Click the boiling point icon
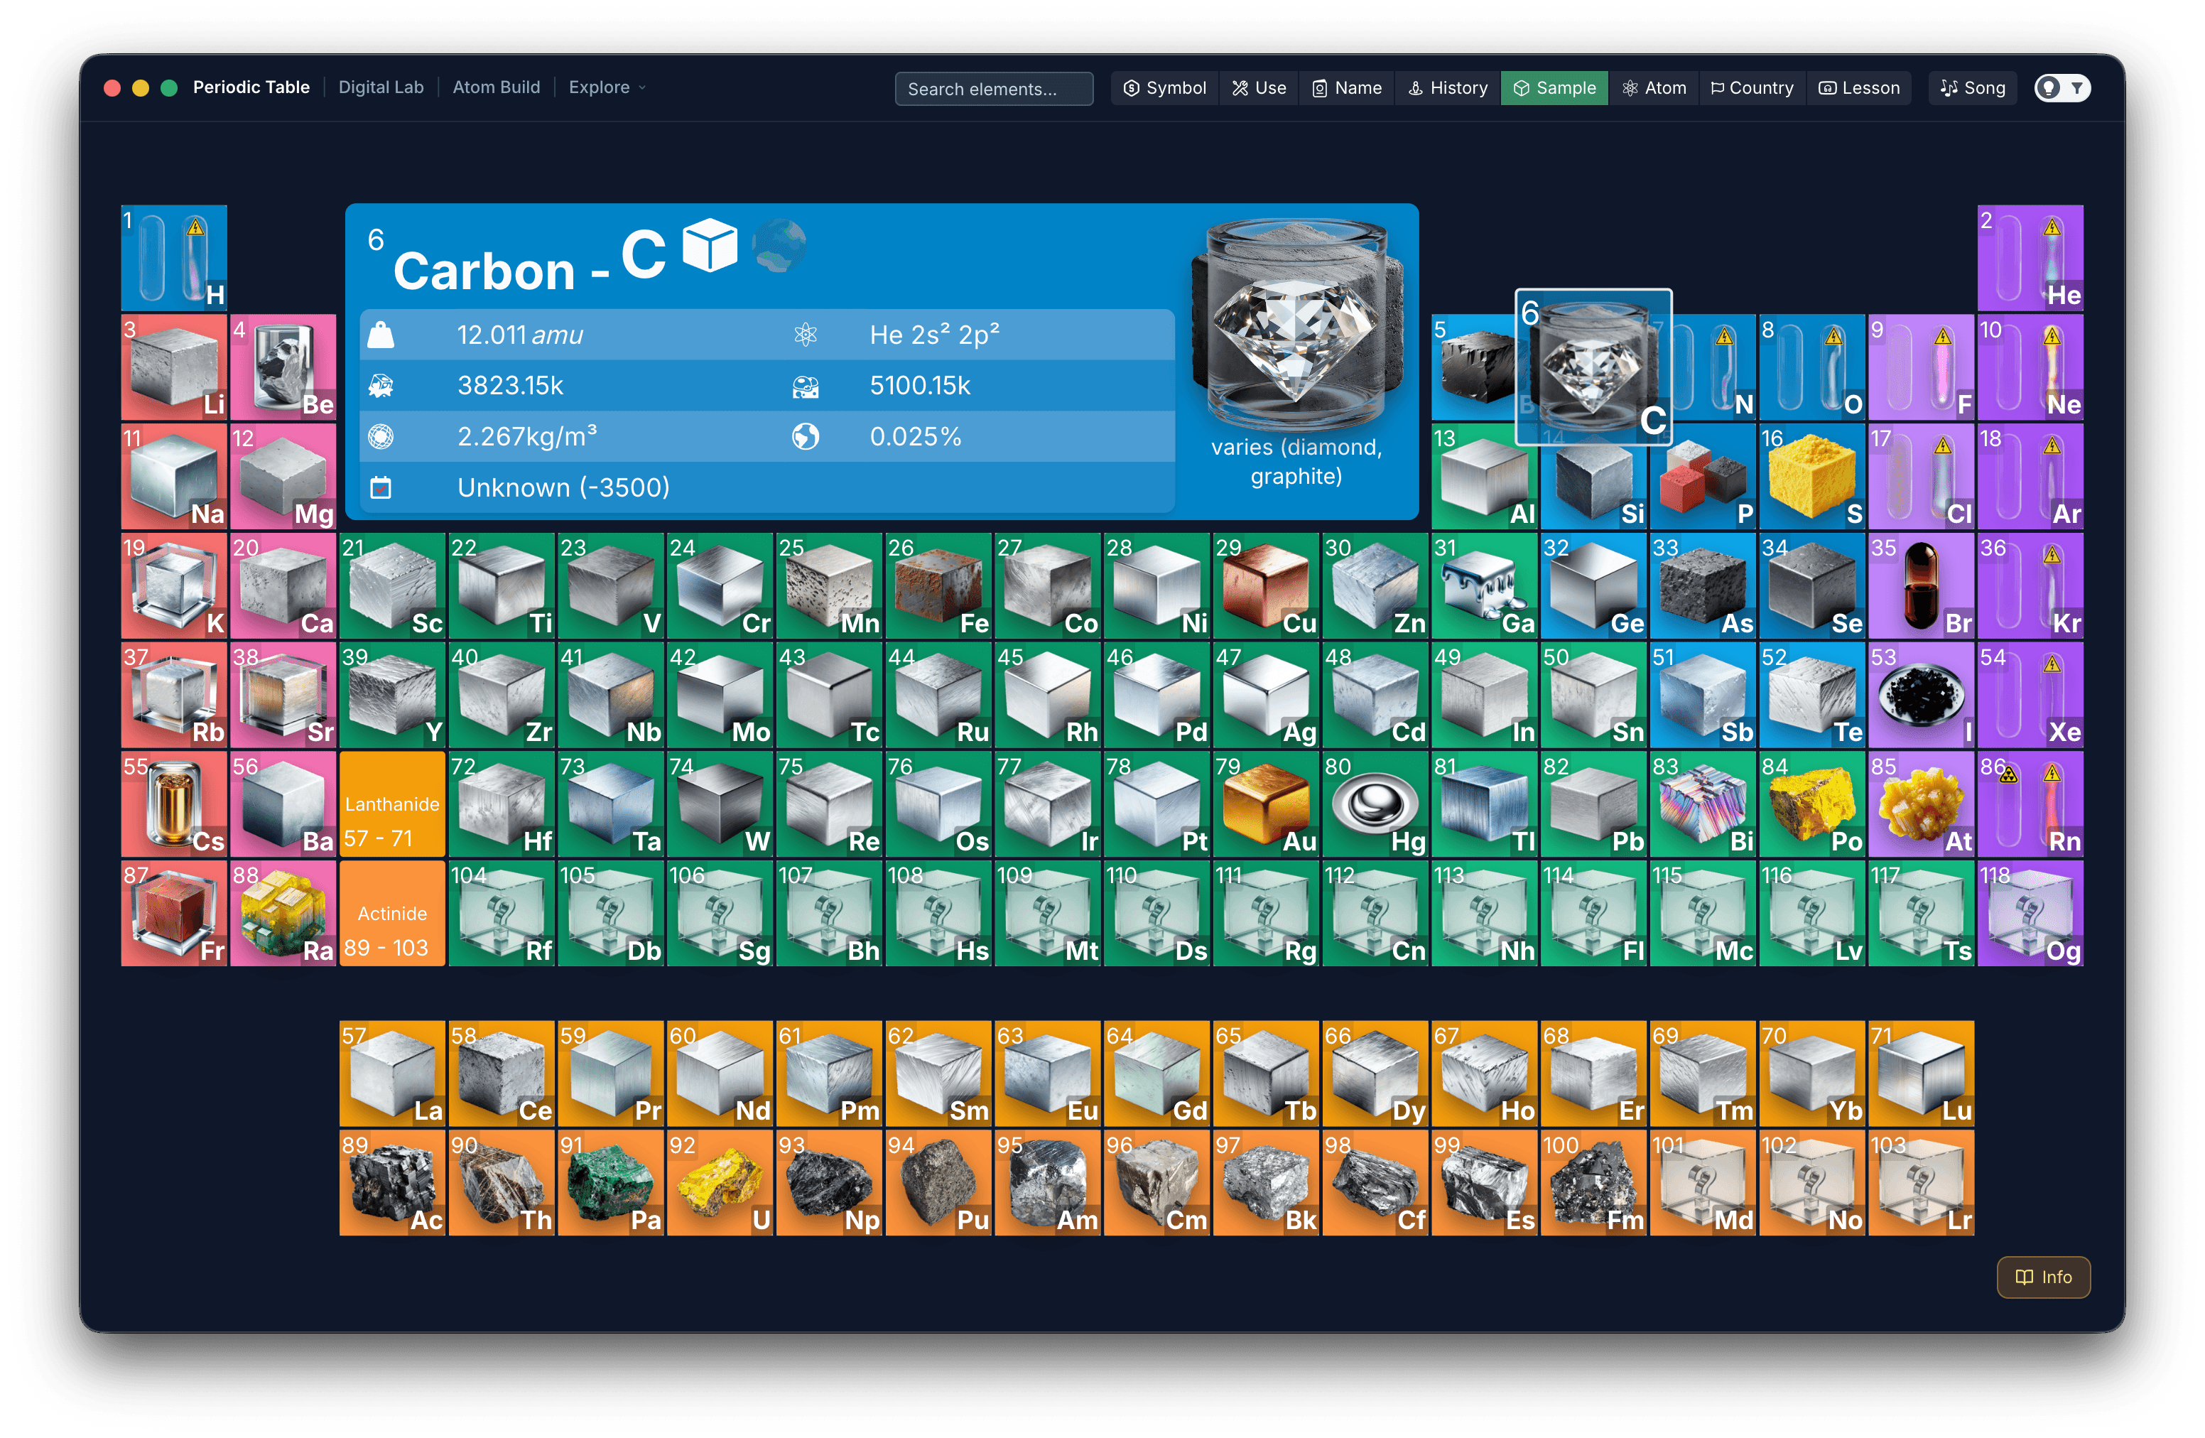2205x1438 pixels. [x=805, y=386]
